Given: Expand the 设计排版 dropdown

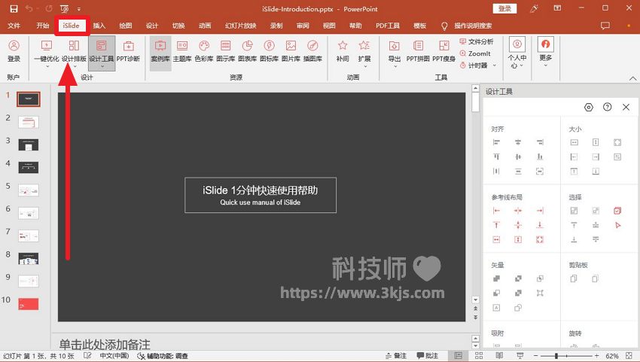Looking at the screenshot, I should [x=75, y=66].
